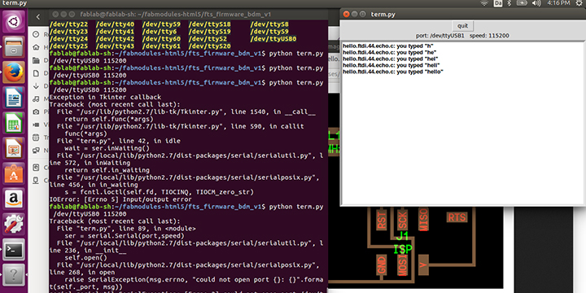Viewport: 586px width, 293px height.
Task: Open Pictures camera icon in Files sidebar
Action: pos(36,112)
